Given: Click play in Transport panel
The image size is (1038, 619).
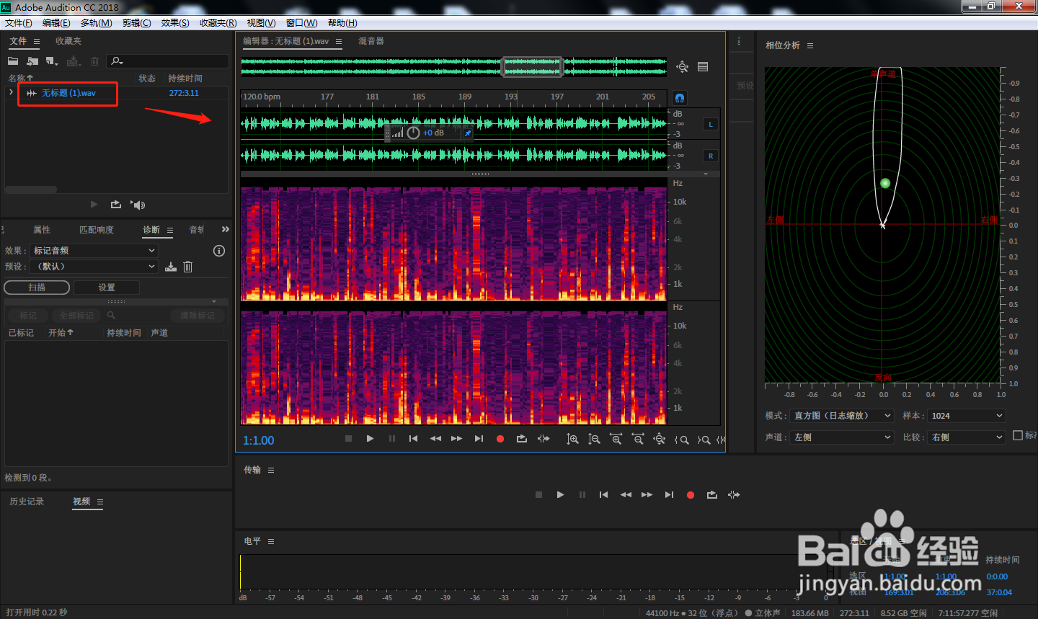Looking at the screenshot, I should (560, 495).
